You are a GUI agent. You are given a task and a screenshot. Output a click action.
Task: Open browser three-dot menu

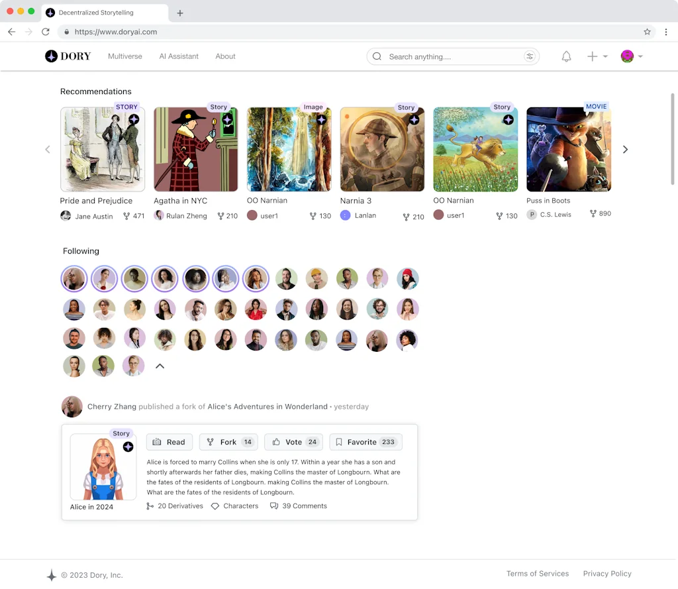pyautogui.click(x=666, y=32)
